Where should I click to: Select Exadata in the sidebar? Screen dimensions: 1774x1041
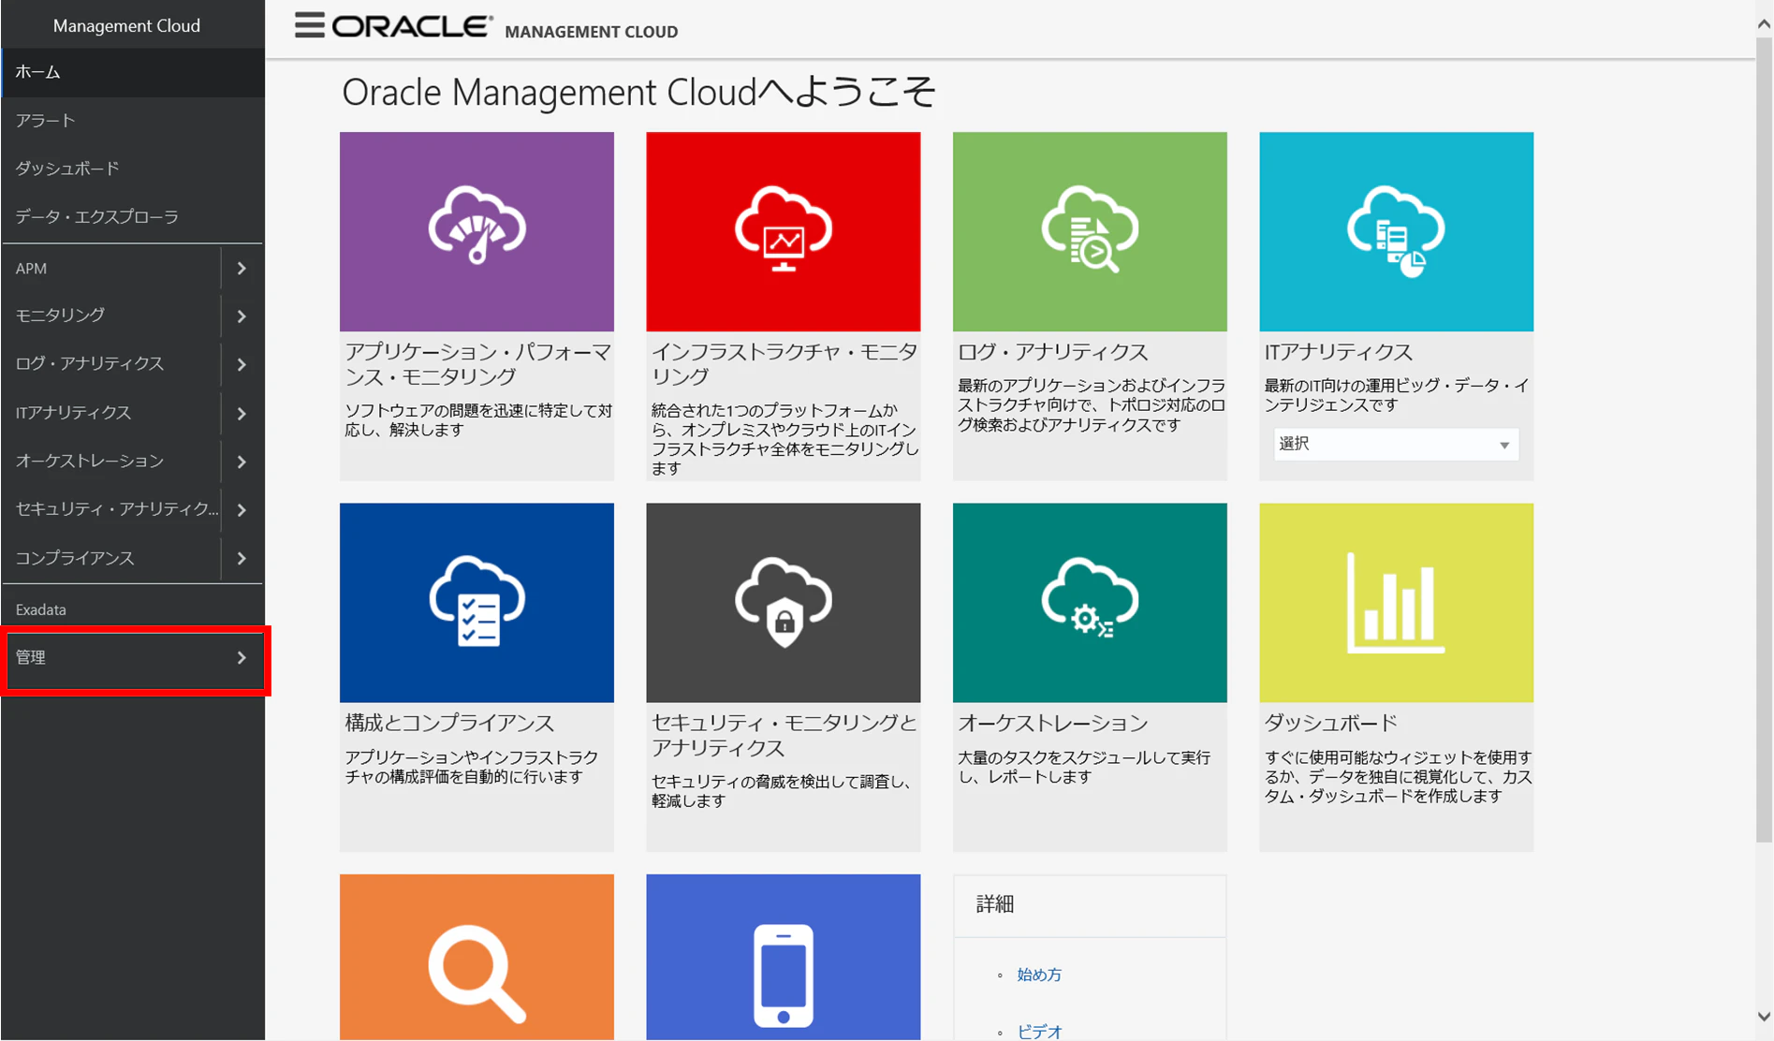[133, 609]
